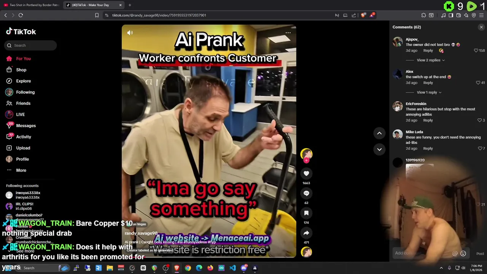Open Leo AI sparkle icon

pyautogui.click(x=466, y=15)
